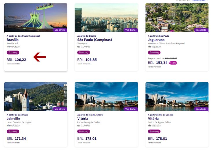The width and height of the screenshot is (211, 151).
Task: Click the Economy tag on Brasília card
Action: tap(13, 53)
